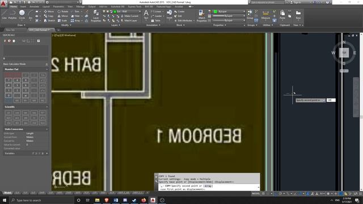363x204 pixels.
Task: Click the Trim tool
Action: pos(75,11)
